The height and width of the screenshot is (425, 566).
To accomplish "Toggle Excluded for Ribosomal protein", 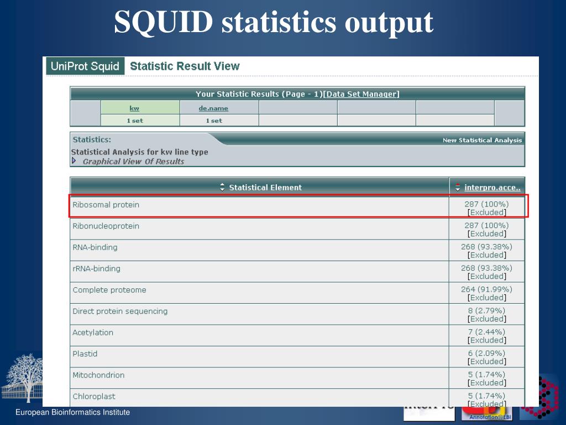I will [x=487, y=212].
